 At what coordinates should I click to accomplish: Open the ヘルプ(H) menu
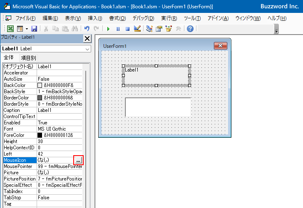click(x=277, y=18)
